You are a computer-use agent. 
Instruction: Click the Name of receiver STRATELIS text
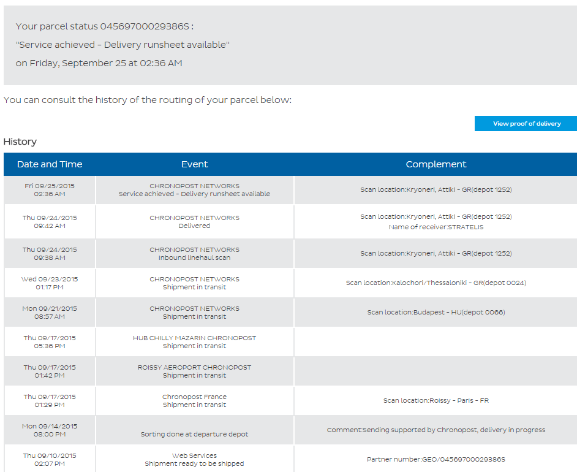(x=436, y=227)
